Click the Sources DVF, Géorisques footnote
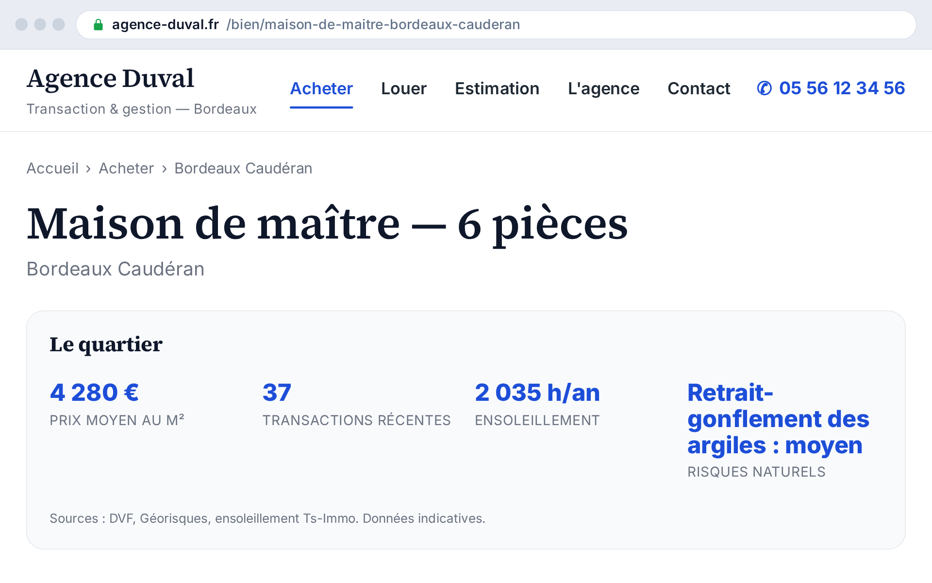This screenshot has height=583, width=932. tap(267, 518)
